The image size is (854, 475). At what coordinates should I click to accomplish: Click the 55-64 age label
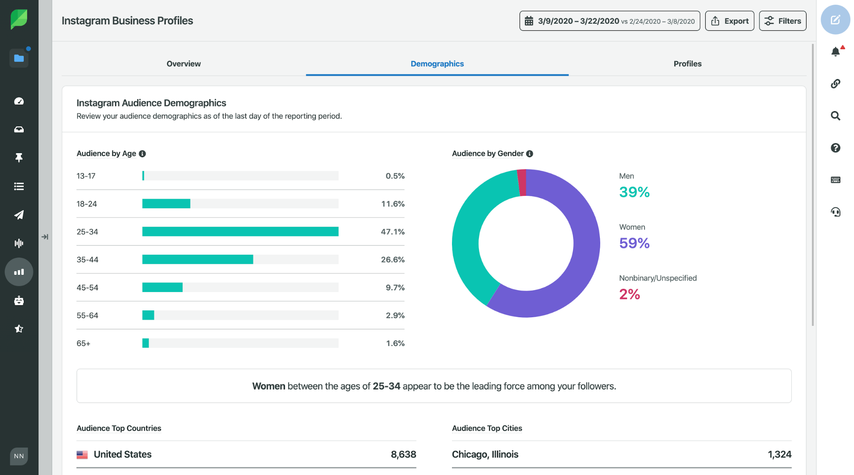pos(87,316)
